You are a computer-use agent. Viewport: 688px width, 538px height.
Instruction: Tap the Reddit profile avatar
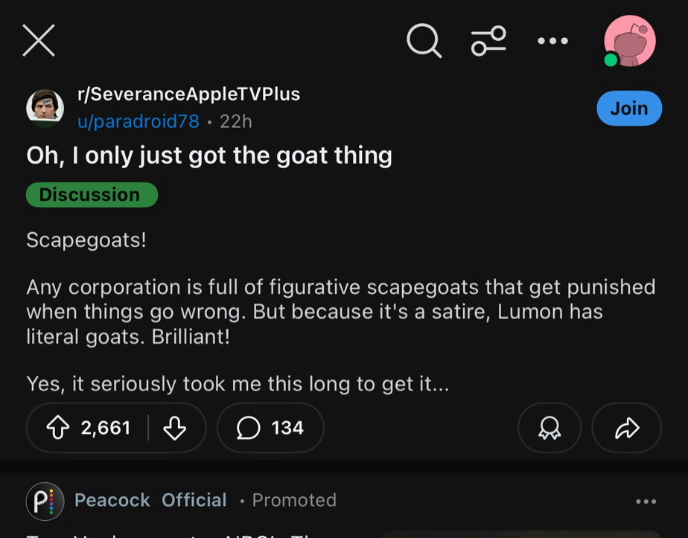click(629, 41)
